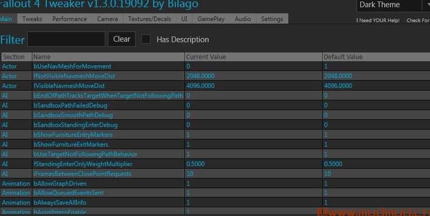Sort by the Section column header
The width and height of the screenshot is (430, 216).
coord(16,57)
